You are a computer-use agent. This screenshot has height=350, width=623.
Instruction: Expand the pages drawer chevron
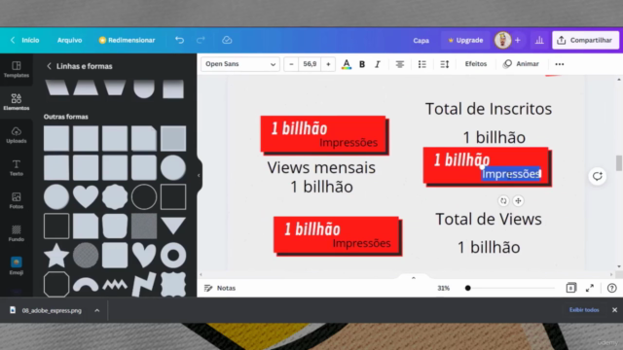[413, 278]
